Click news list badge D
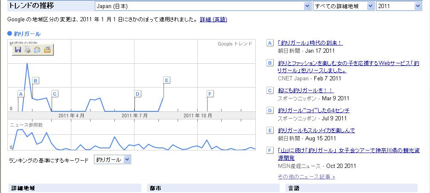Image resolution: width=430 pixels, height=193 pixels. (270, 110)
